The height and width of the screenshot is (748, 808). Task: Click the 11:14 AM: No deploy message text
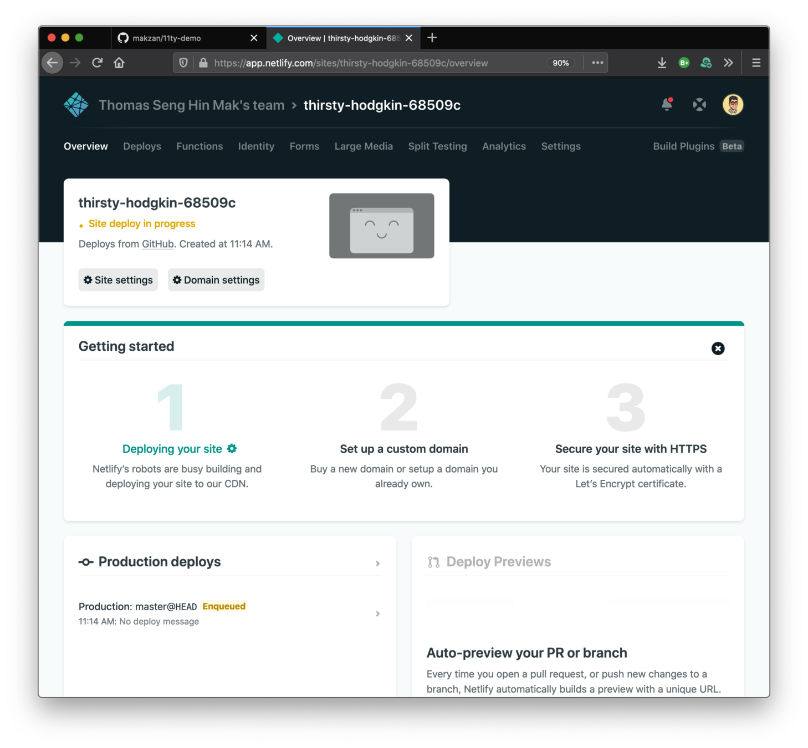139,622
